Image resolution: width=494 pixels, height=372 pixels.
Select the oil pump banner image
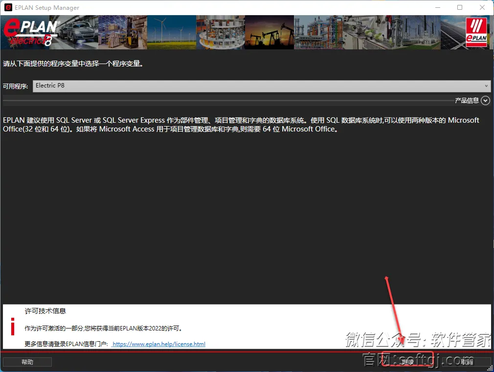[x=269, y=32]
